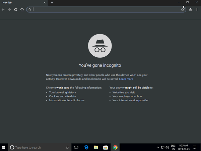The height and width of the screenshot is (151, 201).
Task: Open the home page button
Action: (22, 10)
